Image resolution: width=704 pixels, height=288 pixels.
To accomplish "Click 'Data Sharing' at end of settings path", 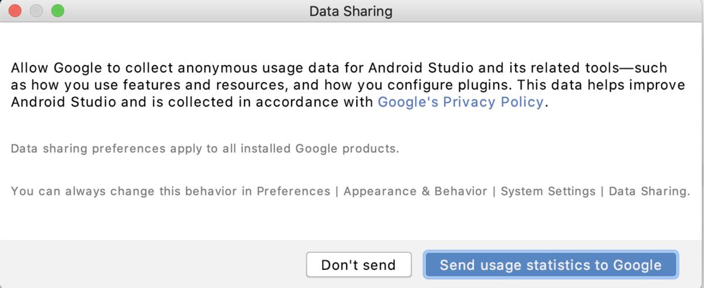I will click(x=648, y=191).
